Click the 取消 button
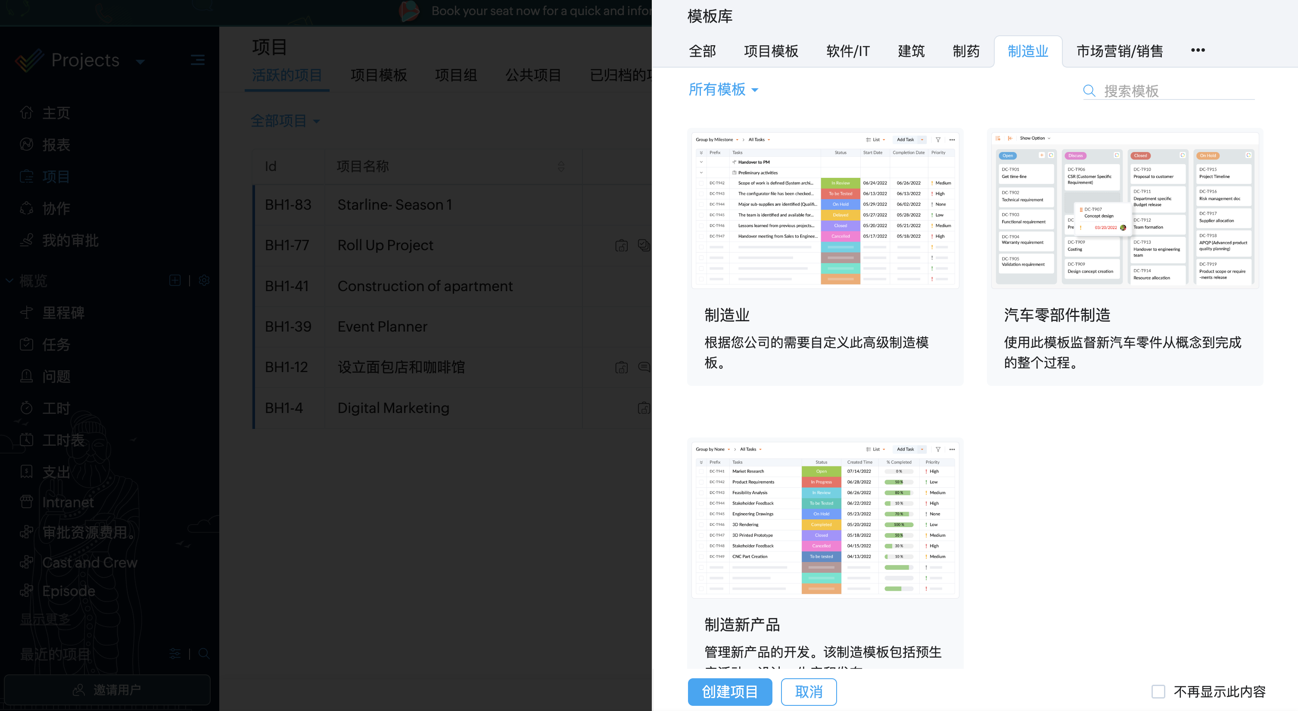 click(808, 691)
